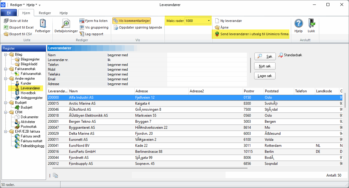Open the Maks rader dropdown
The image size is (349, 188).
tap(209, 21)
